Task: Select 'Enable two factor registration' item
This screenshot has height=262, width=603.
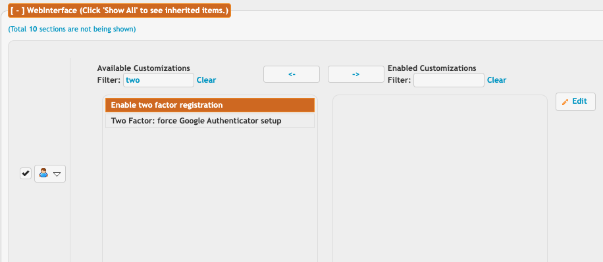Action: (210, 105)
